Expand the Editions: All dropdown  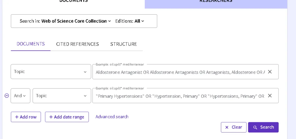tap(130, 21)
